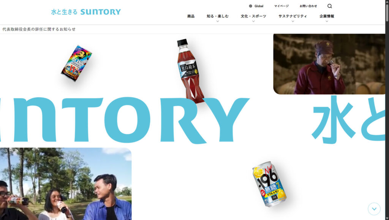This screenshot has width=389, height=220.
Task: Open the マイページ link
Action: [281, 6]
